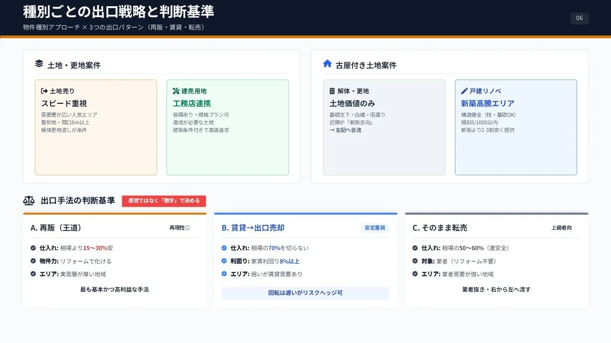Select the 新築高騰エリア card title
Image resolution: width=611 pixels, height=343 pixels.
[x=487, y=103]
